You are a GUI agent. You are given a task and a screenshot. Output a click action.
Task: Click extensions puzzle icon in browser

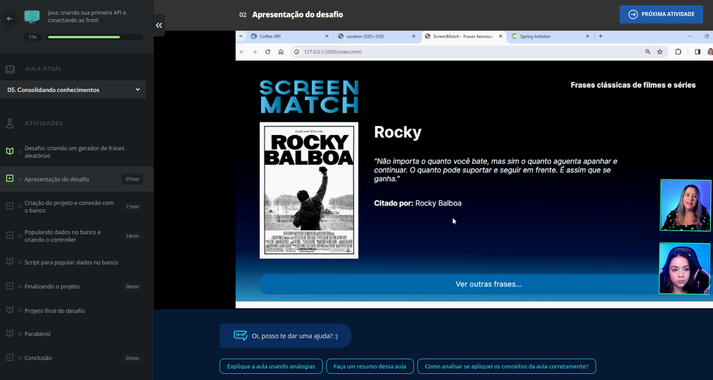click(678, 52)
